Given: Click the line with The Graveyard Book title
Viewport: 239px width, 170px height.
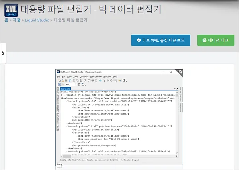Looking at the screenshot, I should 101,104.
